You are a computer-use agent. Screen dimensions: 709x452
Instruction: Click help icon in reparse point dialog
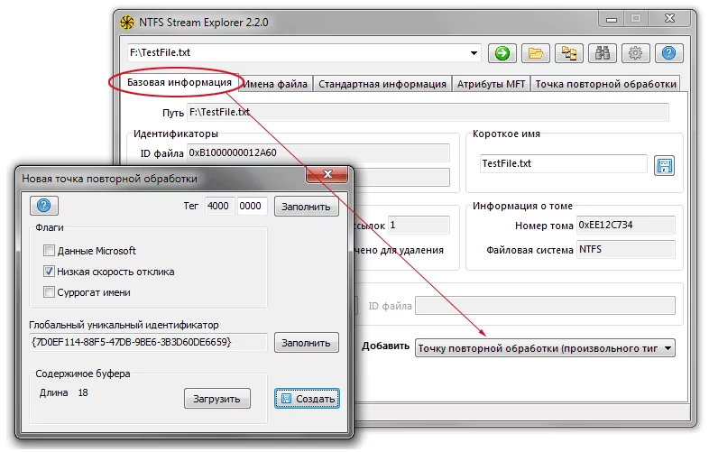pyautogui.click(x=44, y=206)
